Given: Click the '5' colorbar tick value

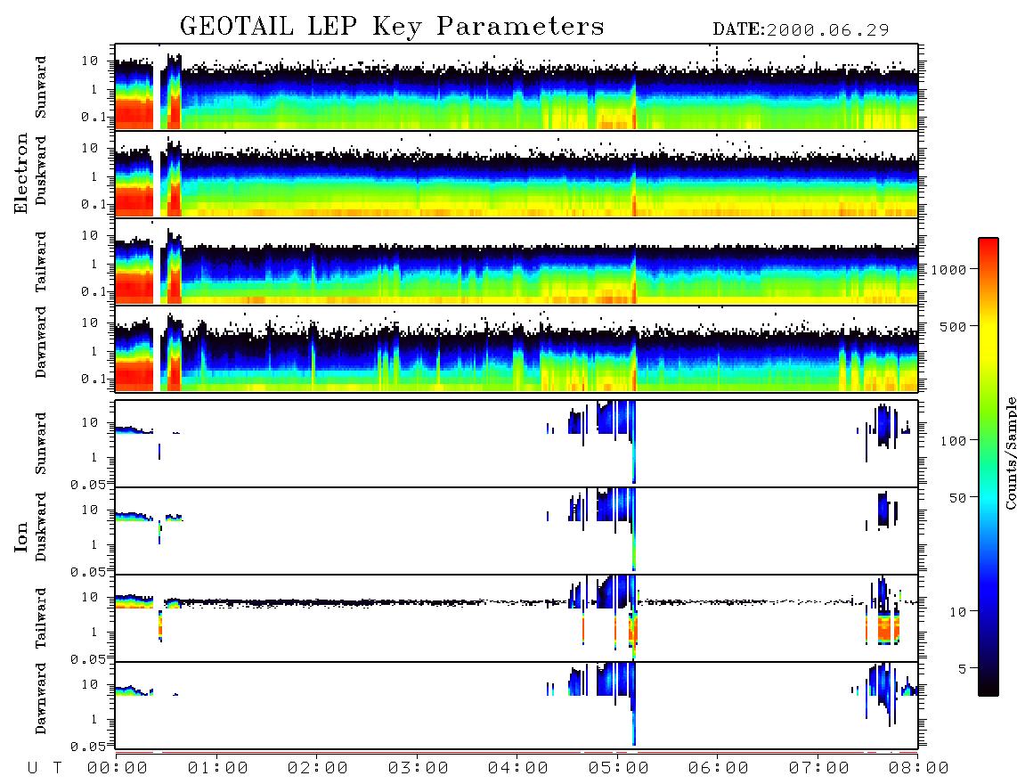Looking at the screenshot, I should click(963, 669).
